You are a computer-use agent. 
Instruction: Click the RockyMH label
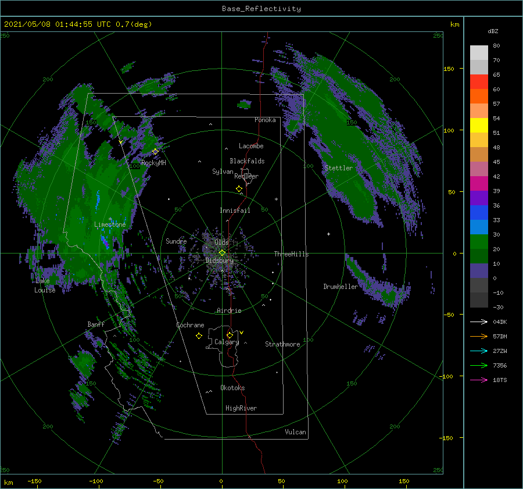point(153,163)
